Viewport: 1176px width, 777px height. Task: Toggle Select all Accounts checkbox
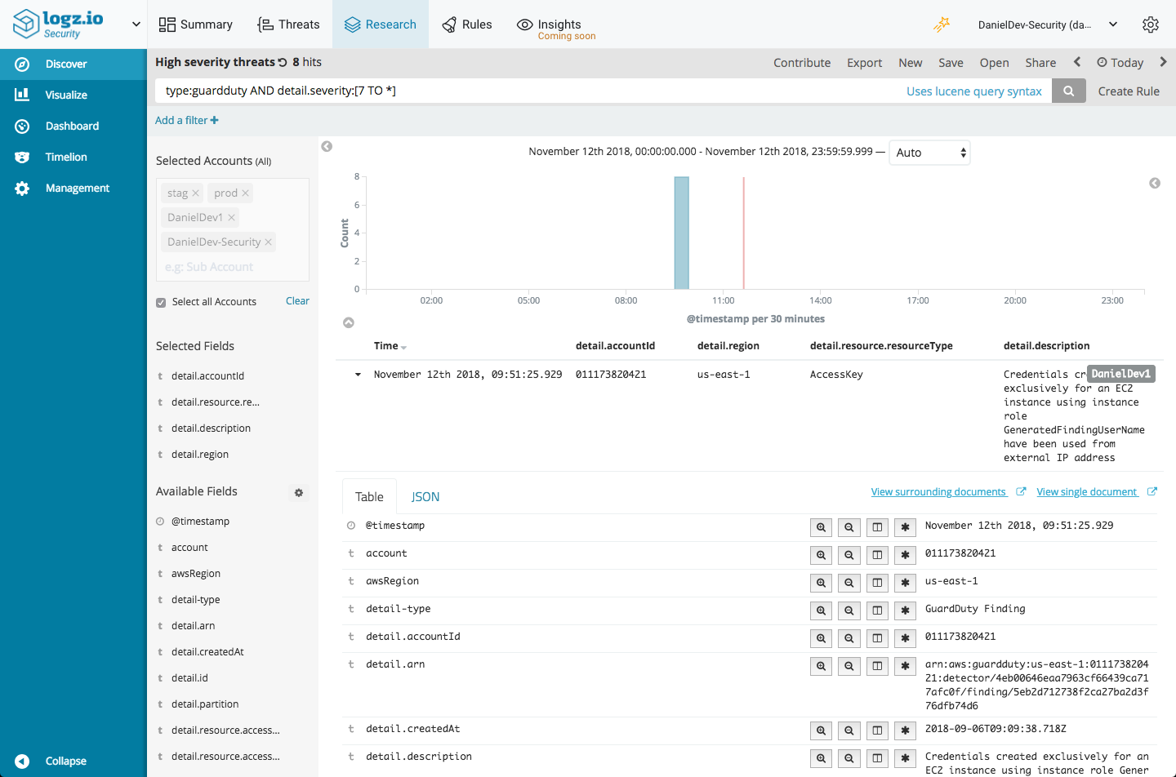pyautogui.click(x=161, y=303)
